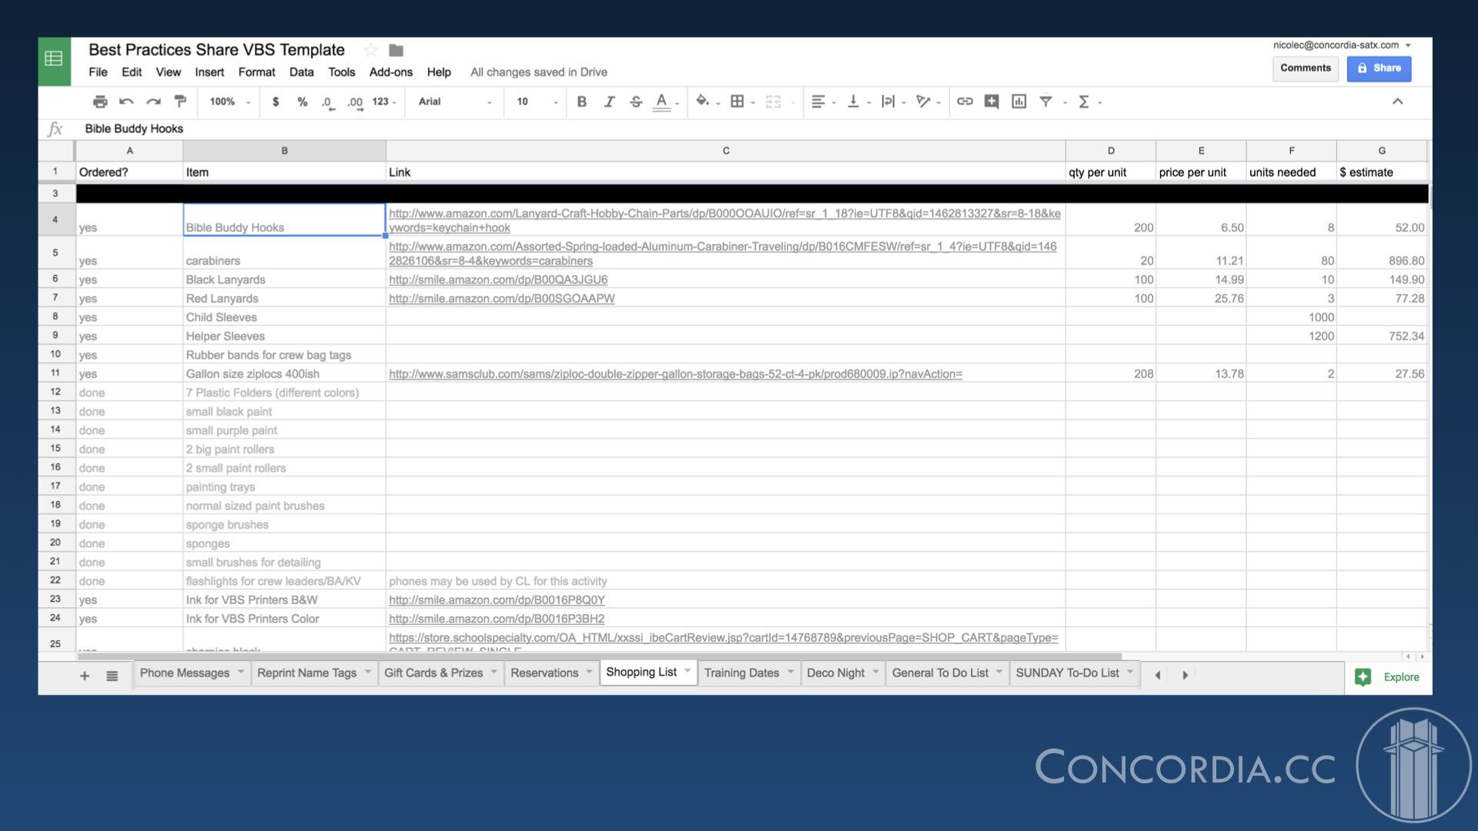This screenshot has width=1478, height=831.
Task: Open the functions sigma icon
Action: (x=1083, y=102)
